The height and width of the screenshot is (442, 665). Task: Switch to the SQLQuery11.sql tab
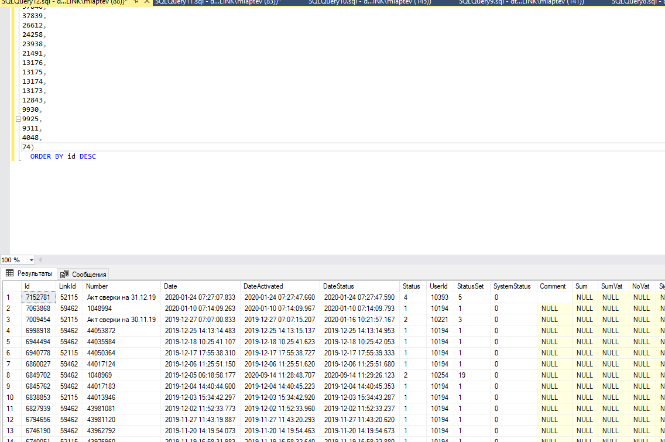(218, 2)
